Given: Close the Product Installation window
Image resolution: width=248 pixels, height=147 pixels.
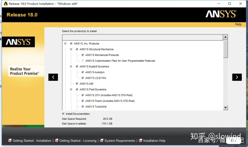Looking at the screenshot, I should pos(240,4).
